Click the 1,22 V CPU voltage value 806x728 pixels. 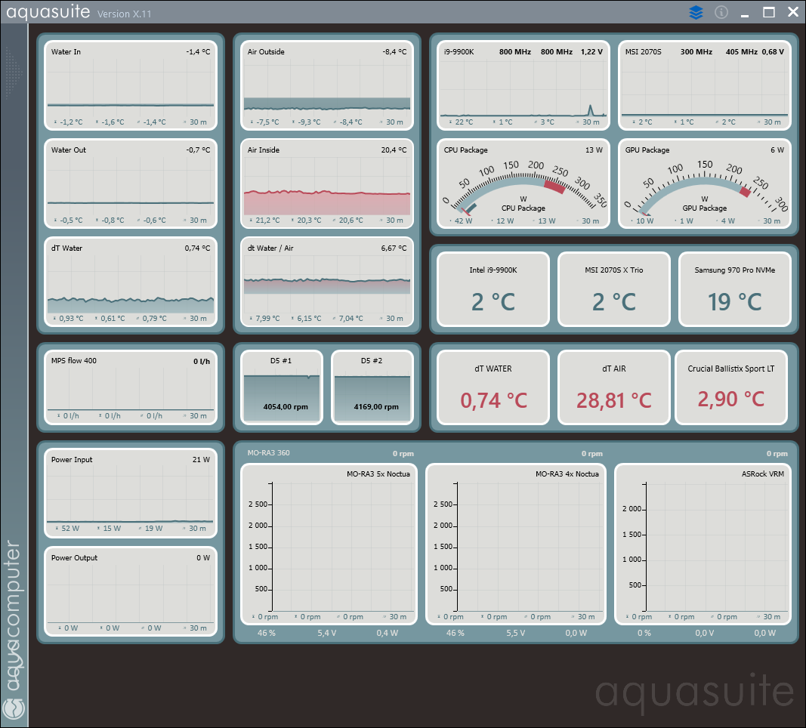coord(591,52)
